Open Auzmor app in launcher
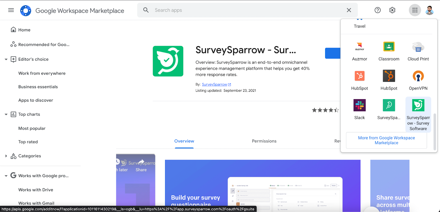Viewport: 440px width, 212px height. point(359,51)
